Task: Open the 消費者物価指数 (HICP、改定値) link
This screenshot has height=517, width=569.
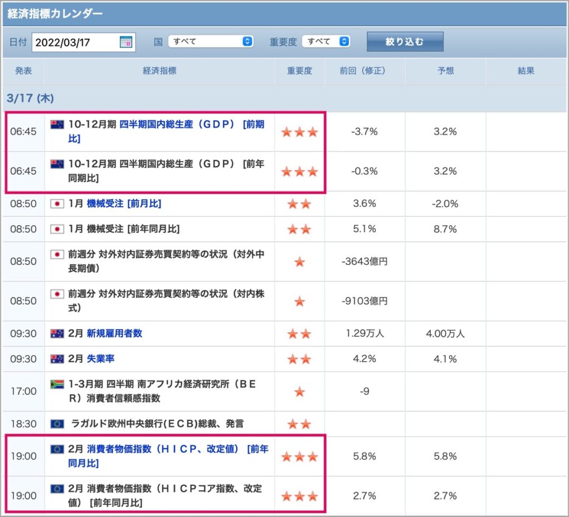Action: (168, 456)
